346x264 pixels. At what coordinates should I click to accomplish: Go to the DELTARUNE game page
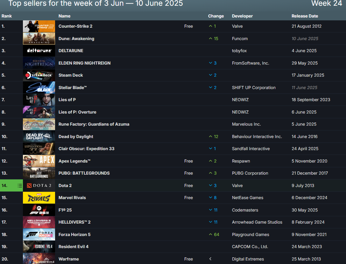coord(71,51)
